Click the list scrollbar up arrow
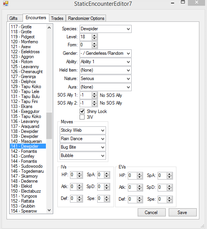Image resolution: width=207 pixels, height=229 pixels. click(49, 28)
